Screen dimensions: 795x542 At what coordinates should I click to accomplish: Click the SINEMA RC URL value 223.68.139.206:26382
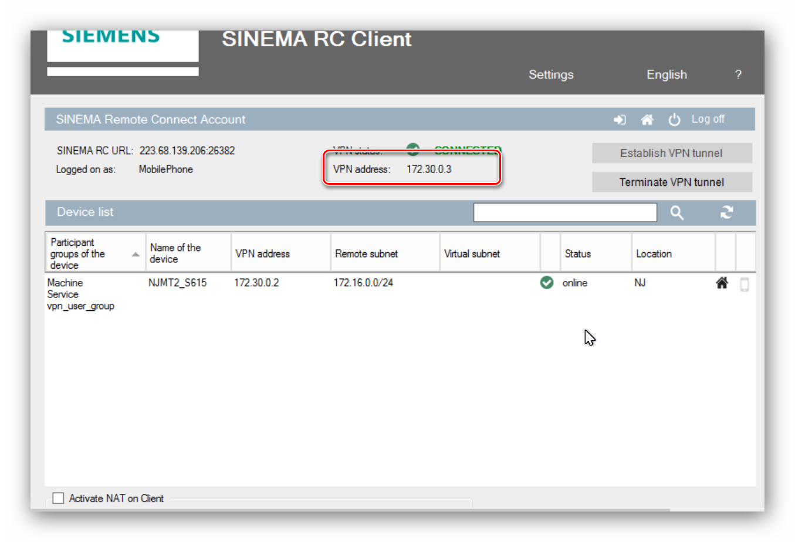pos(187,151)
